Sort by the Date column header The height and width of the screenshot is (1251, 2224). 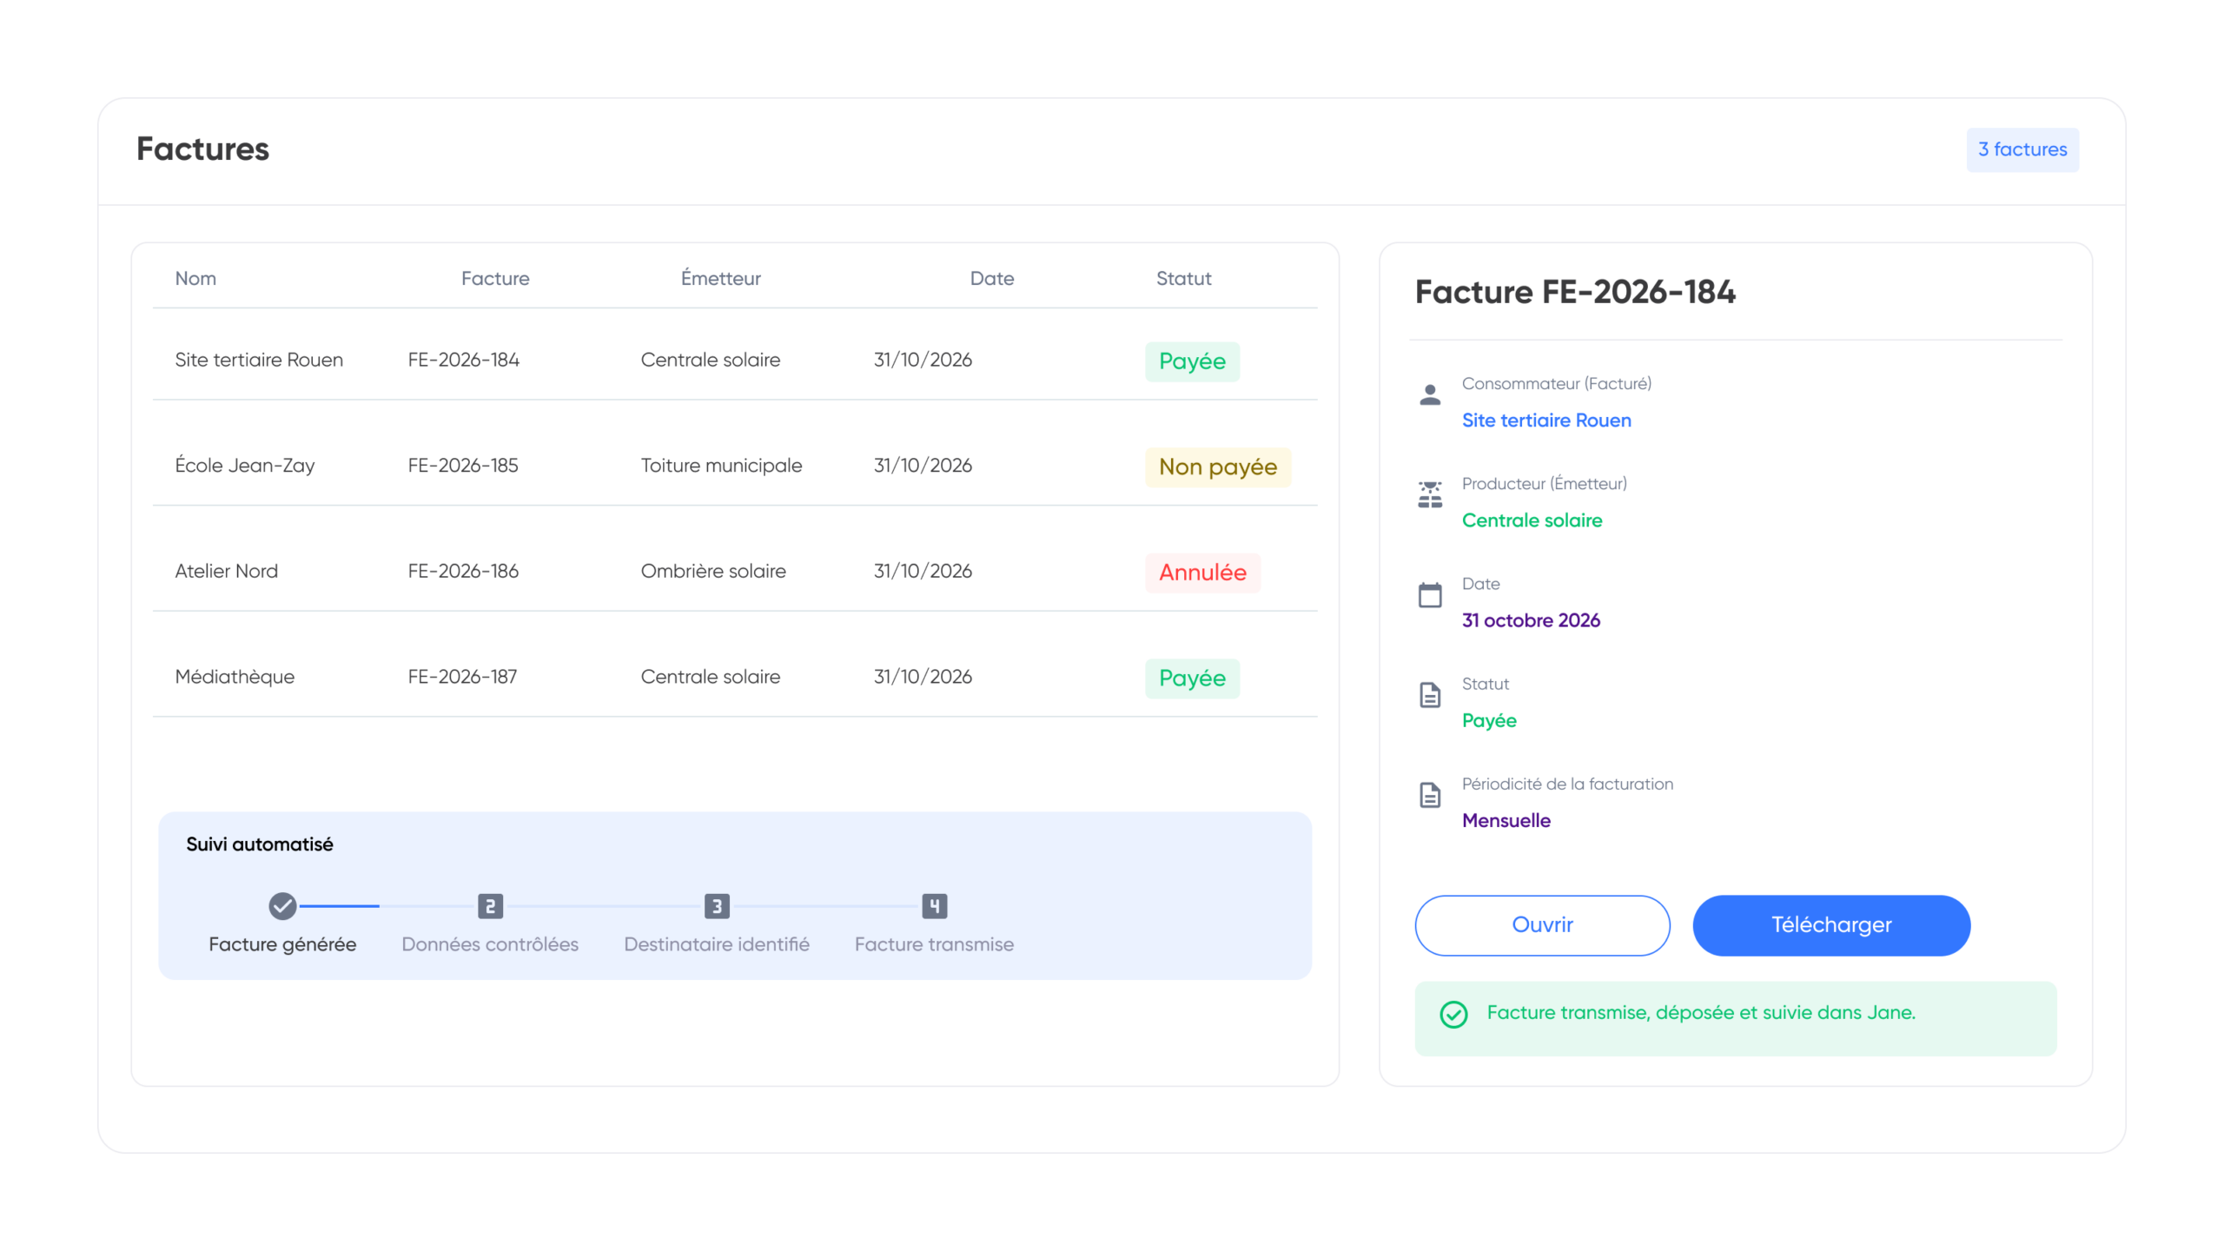(x=992, y=278)
